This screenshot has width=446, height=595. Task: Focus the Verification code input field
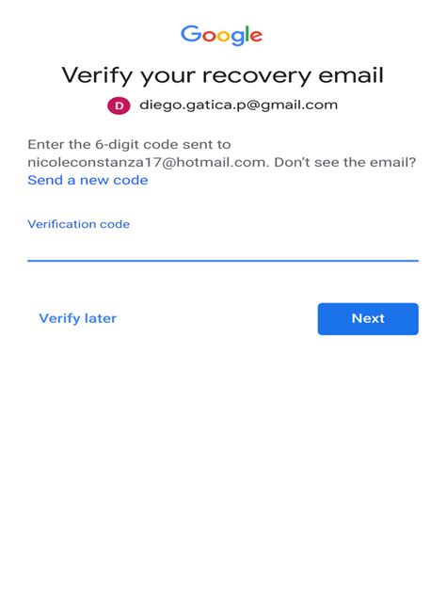click(x=223, y=247)
